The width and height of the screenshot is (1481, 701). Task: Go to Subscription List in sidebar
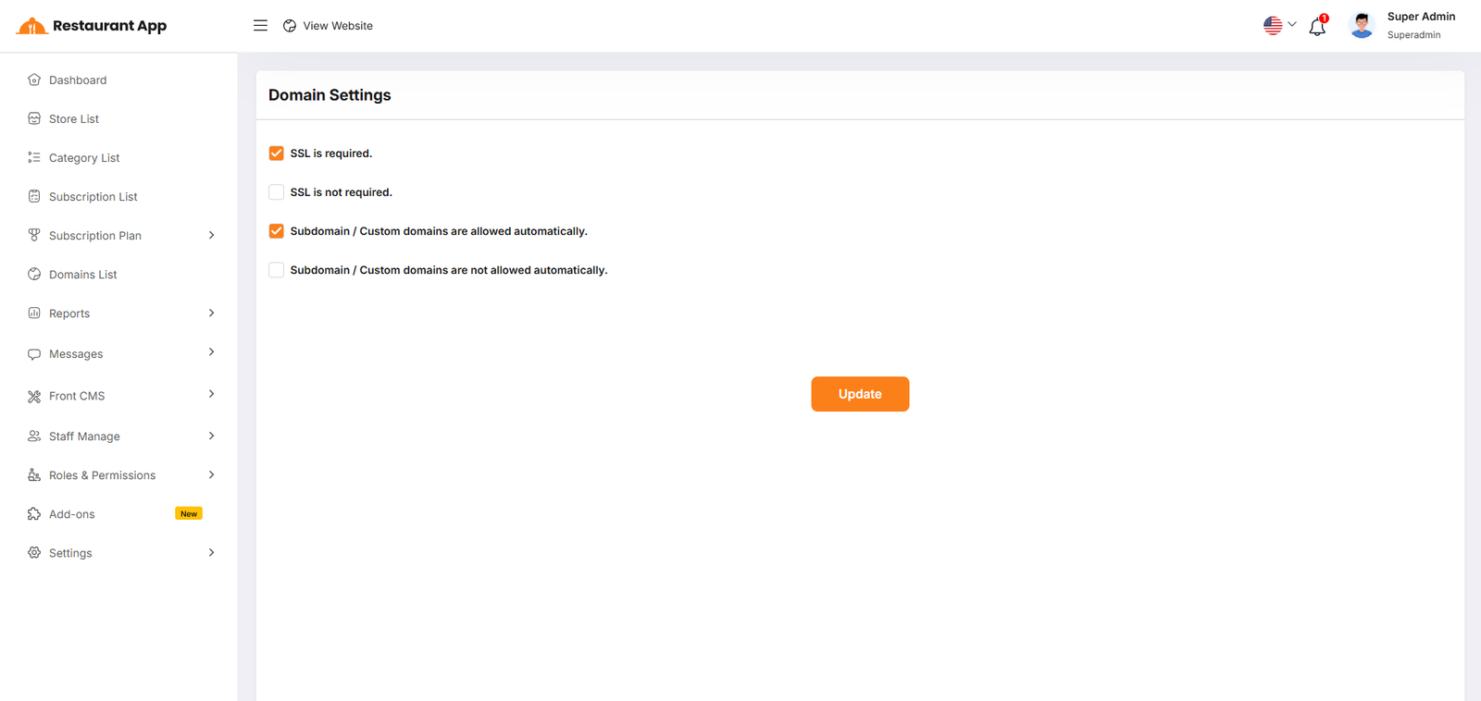pos(93,197)
